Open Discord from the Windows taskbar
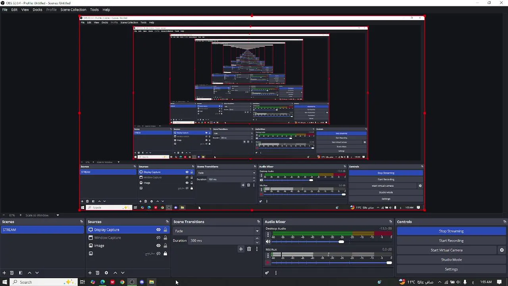The height and width of the screenshot is (286, 508). click(x=142, y=282)
